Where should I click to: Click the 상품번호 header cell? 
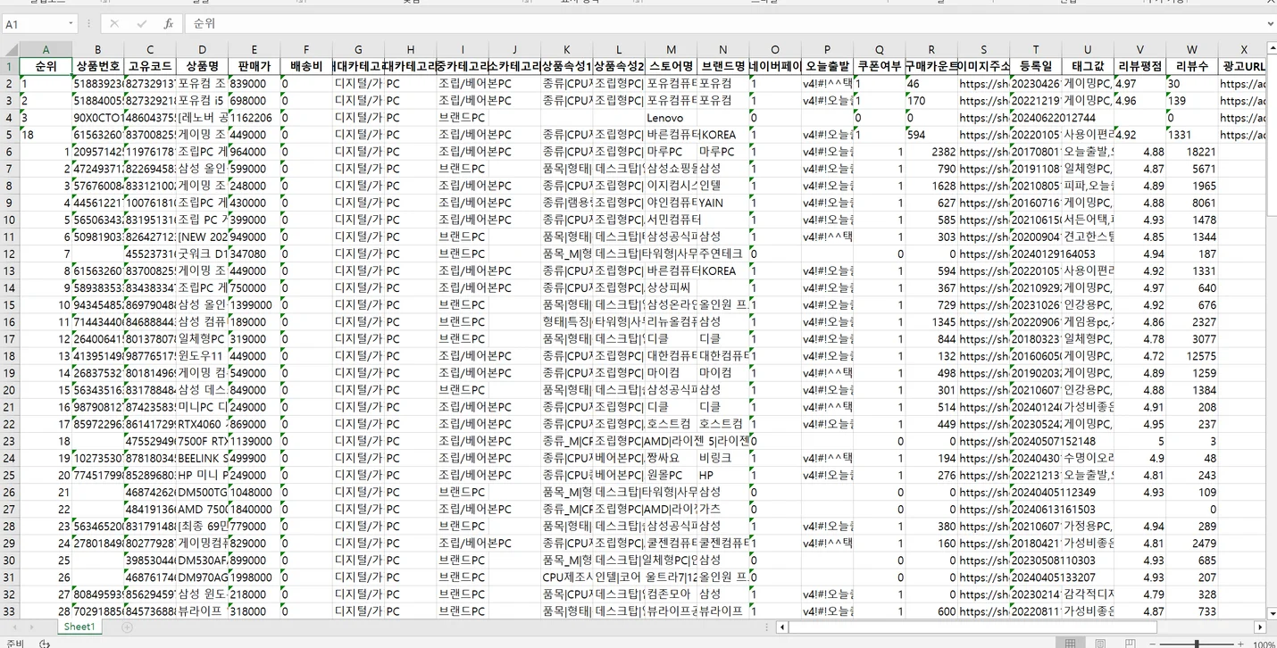pyautogui.click(x=97, y=67)
